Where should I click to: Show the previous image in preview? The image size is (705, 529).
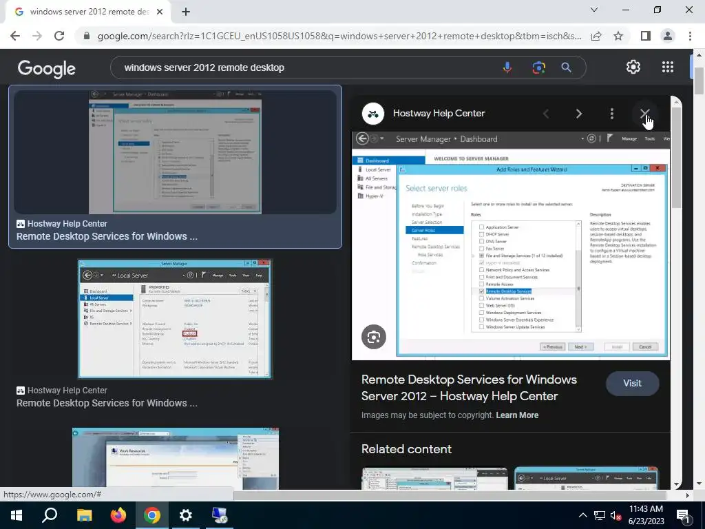tap(546, 114)
